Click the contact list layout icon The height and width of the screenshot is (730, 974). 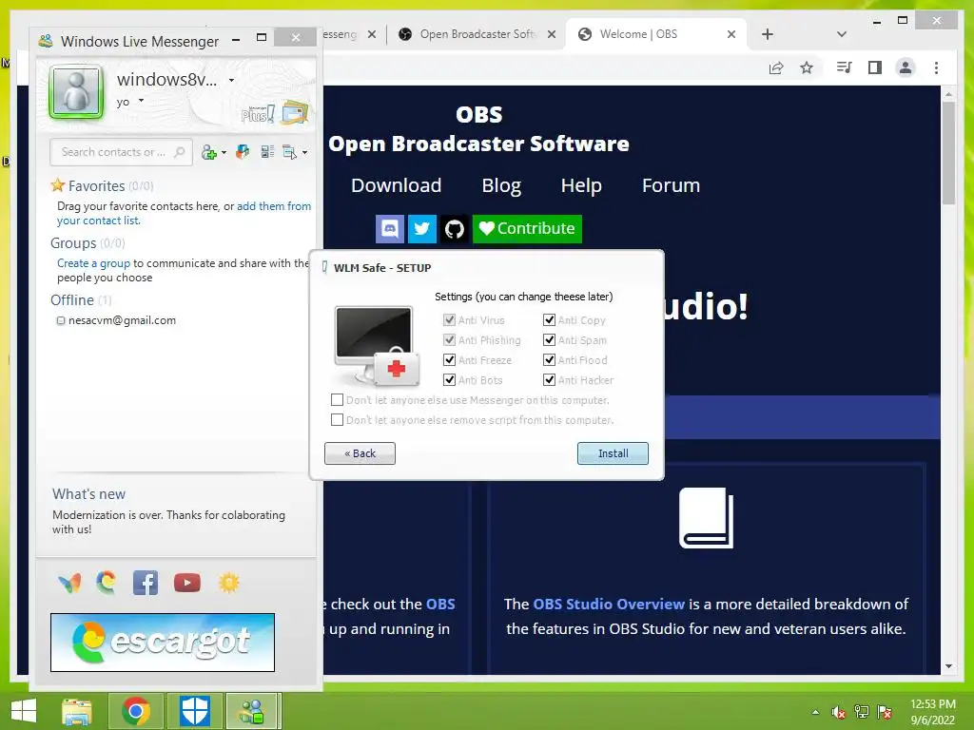267,152
